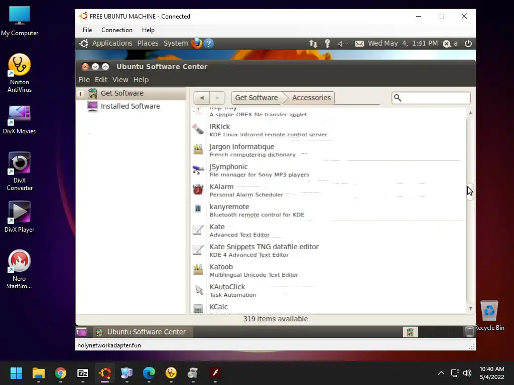Open Microsoft Edge from the taskbar

(x=149, y=373)
